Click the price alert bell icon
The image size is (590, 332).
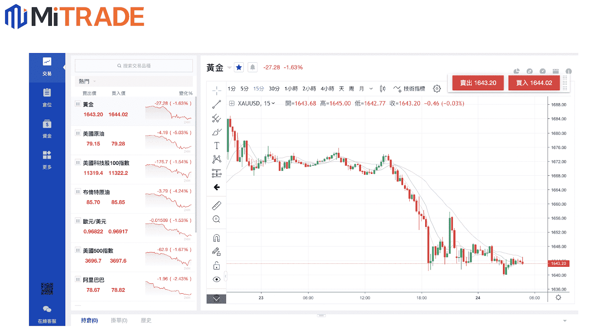pos(253,67)
